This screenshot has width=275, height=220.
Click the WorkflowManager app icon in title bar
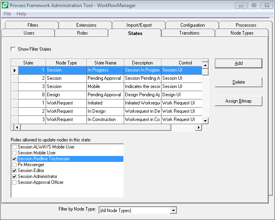(x=5, y=5)
